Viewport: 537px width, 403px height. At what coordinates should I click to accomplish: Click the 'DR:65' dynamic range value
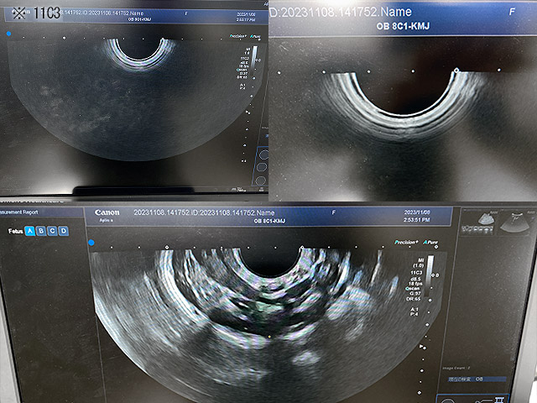414,299
